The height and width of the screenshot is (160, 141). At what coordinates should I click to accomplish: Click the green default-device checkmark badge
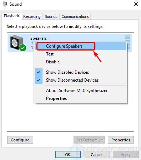click(x=23, y=48)
